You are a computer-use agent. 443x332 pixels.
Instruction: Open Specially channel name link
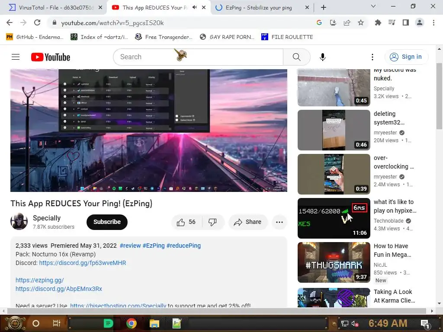(47, 218)
